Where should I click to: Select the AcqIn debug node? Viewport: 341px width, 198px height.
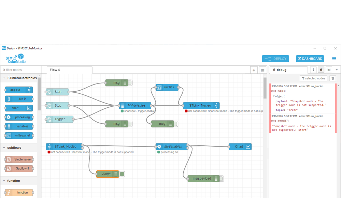click(108, 174)
